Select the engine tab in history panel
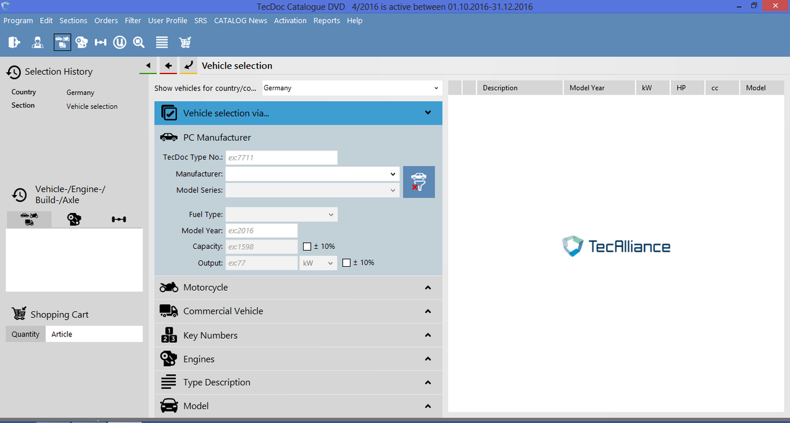Image resolution: width=790 pixels, height=423 pixels. [74, 219]
